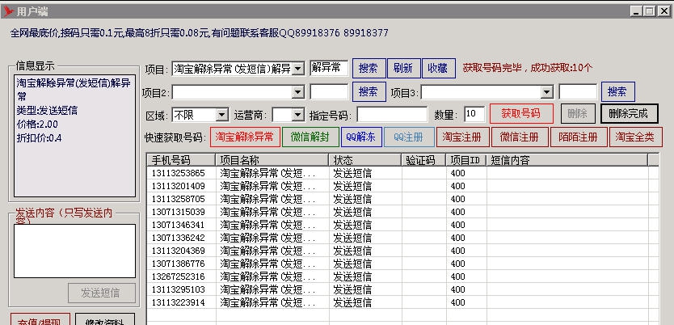Expand the 区域 dropdown showing 不限

coord(222,115)
